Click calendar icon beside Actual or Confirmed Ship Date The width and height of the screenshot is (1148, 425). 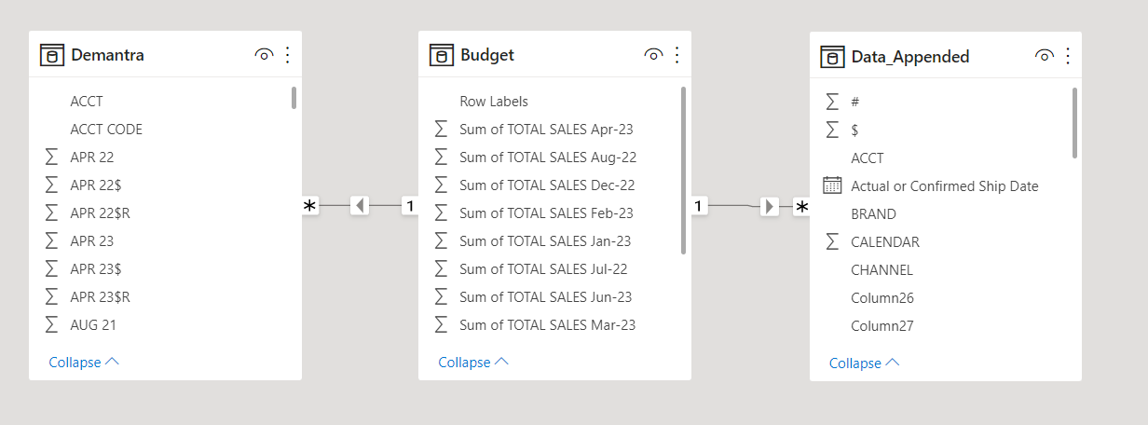click(x=832, y=185)
